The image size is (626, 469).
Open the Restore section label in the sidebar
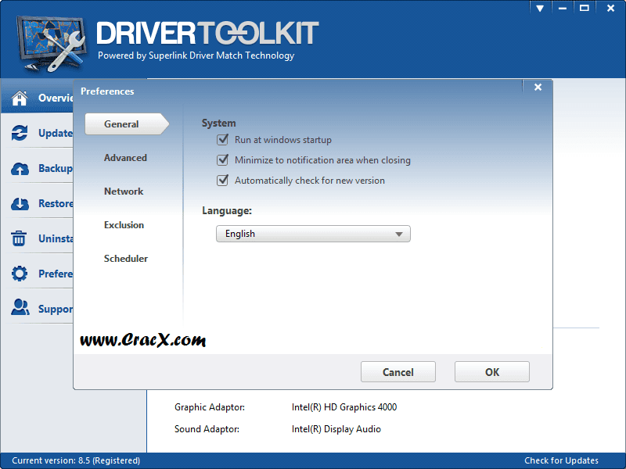(56, 204)
